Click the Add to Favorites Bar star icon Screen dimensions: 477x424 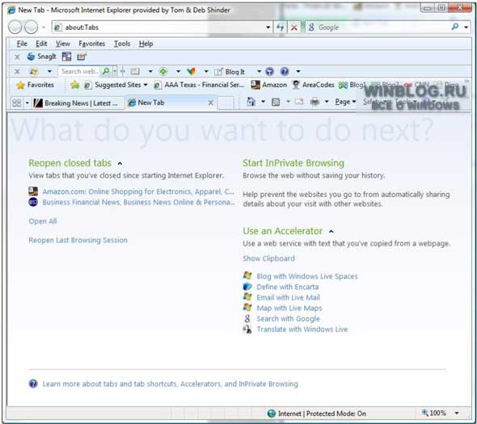(74, 85)
